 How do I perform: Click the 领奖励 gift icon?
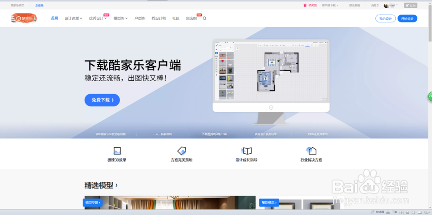click(x=305, y=5)
